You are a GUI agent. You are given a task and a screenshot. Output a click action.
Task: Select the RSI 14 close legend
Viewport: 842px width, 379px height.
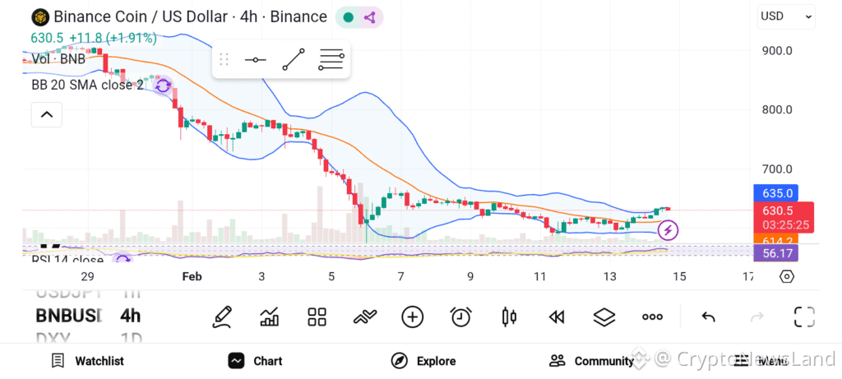click(67, 261)
